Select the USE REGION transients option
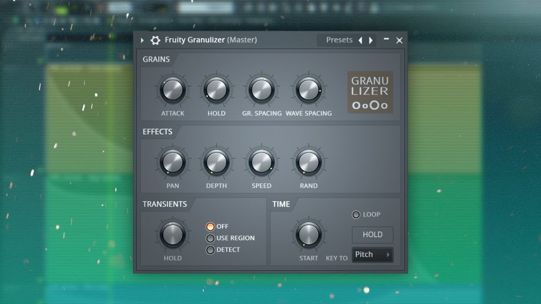 coord(210,238)
